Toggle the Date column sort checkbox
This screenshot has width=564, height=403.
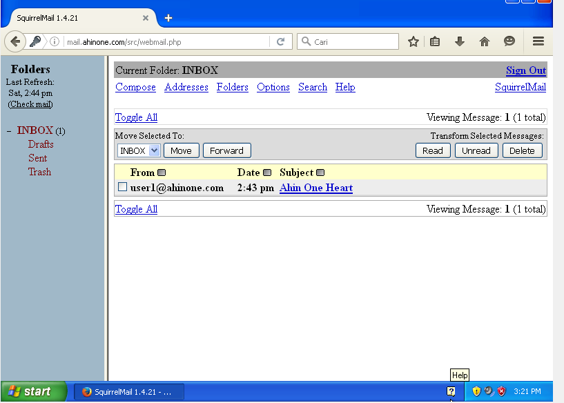[268, 172]
